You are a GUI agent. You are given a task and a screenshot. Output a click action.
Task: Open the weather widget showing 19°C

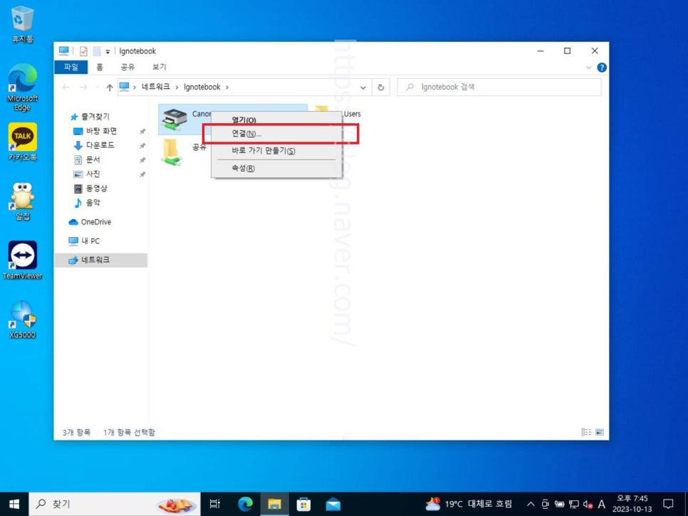[x=469, y=504]
